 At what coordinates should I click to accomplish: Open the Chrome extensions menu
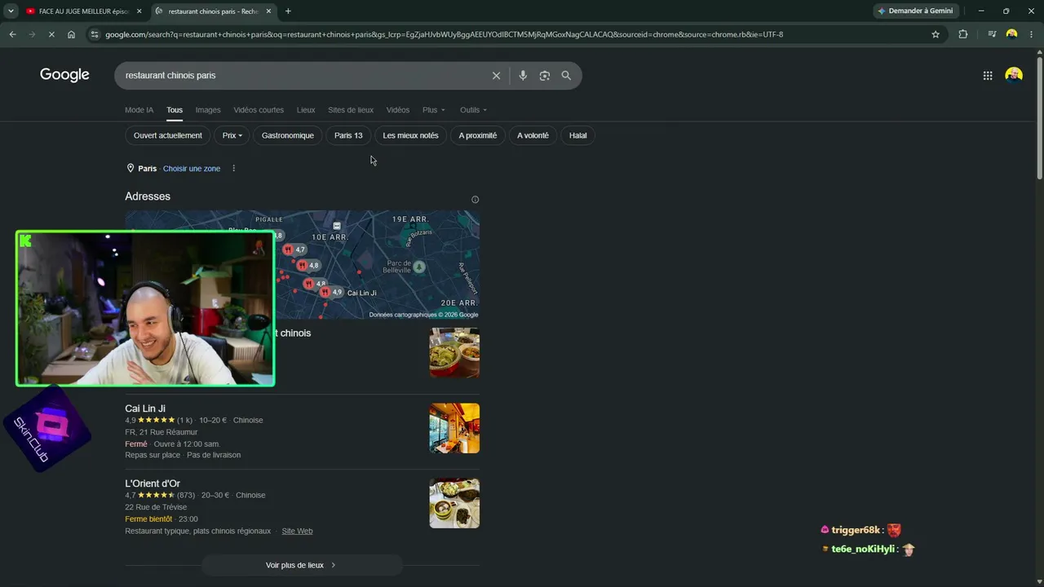point(963,34)
